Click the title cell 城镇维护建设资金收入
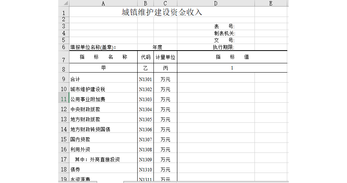This screenshot has height=183, width=347. [162, 12]
